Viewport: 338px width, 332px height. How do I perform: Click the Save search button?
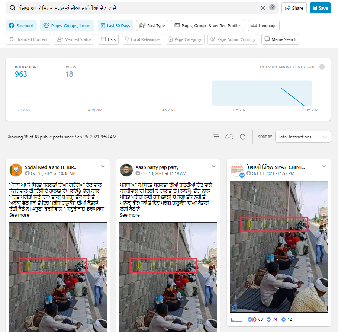click(320, 8)
